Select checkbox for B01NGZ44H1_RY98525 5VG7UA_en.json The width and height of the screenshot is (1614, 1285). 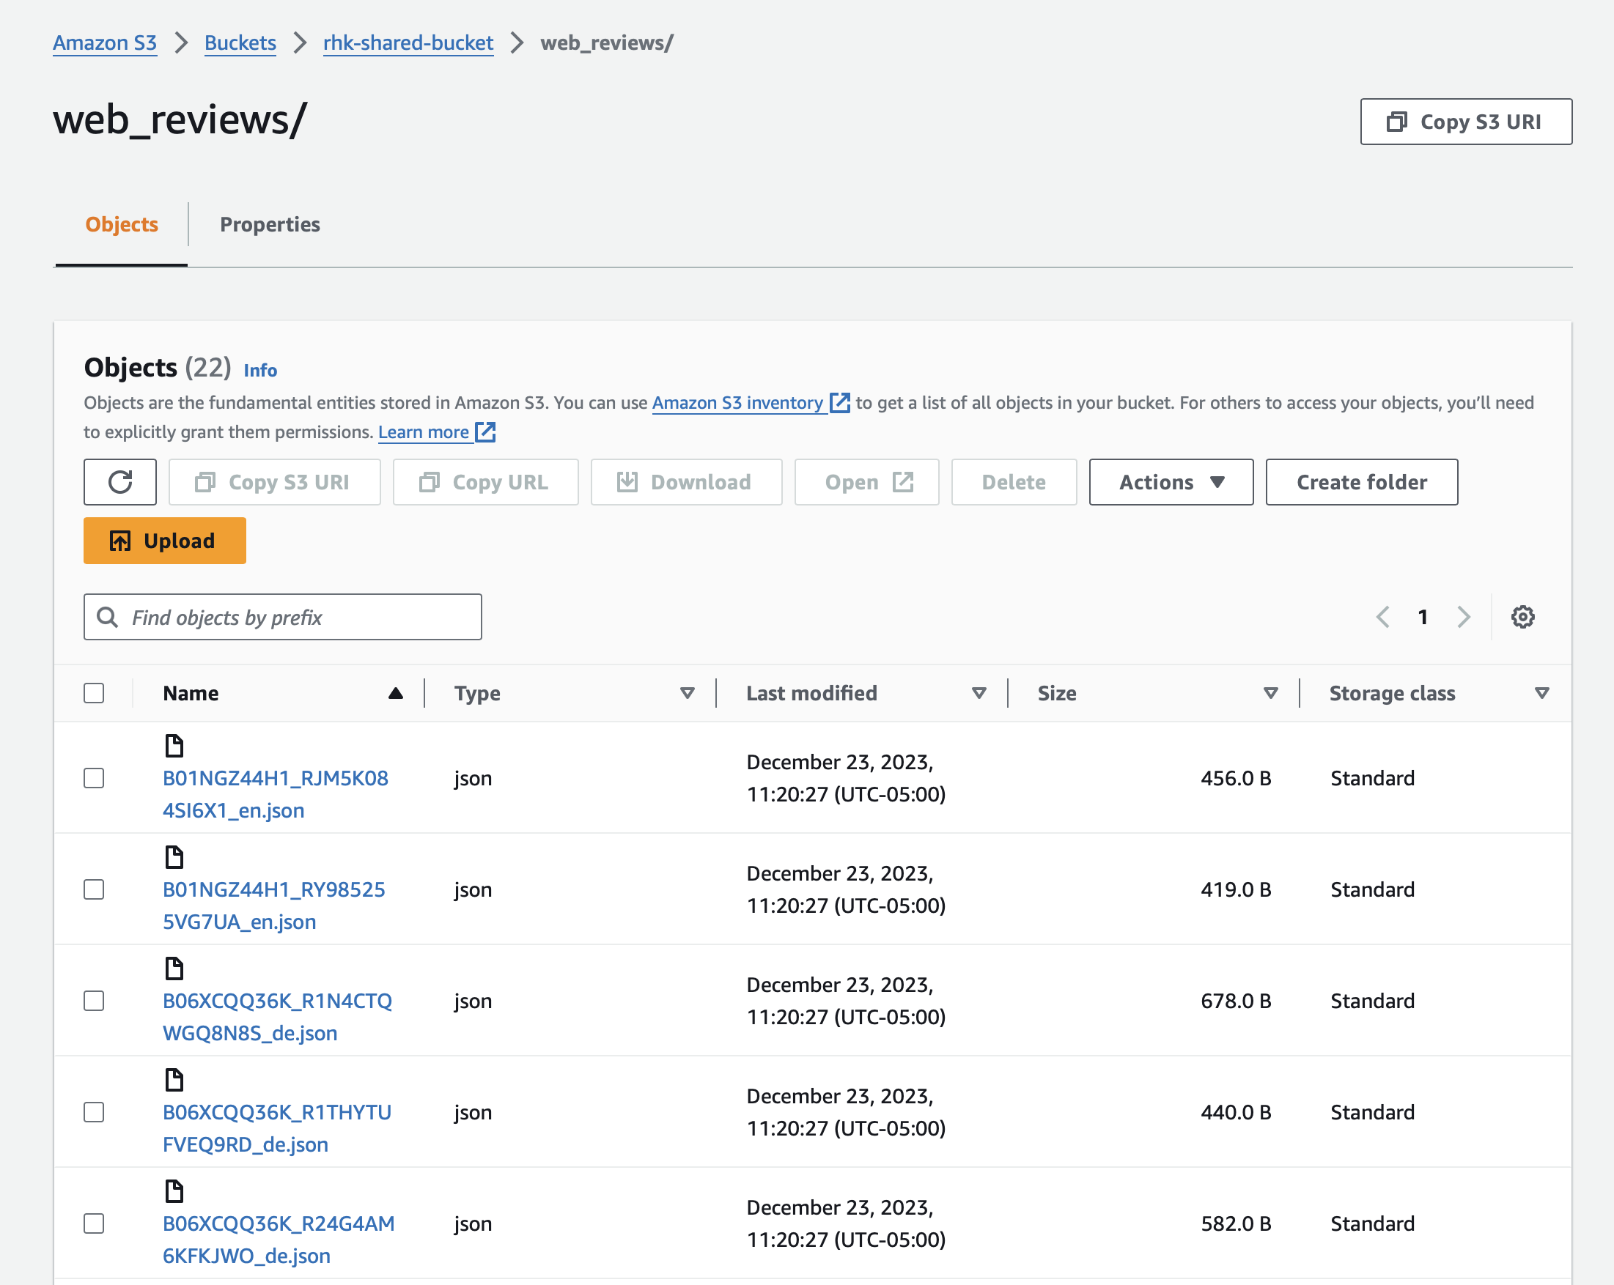click(x=94, y=889)
